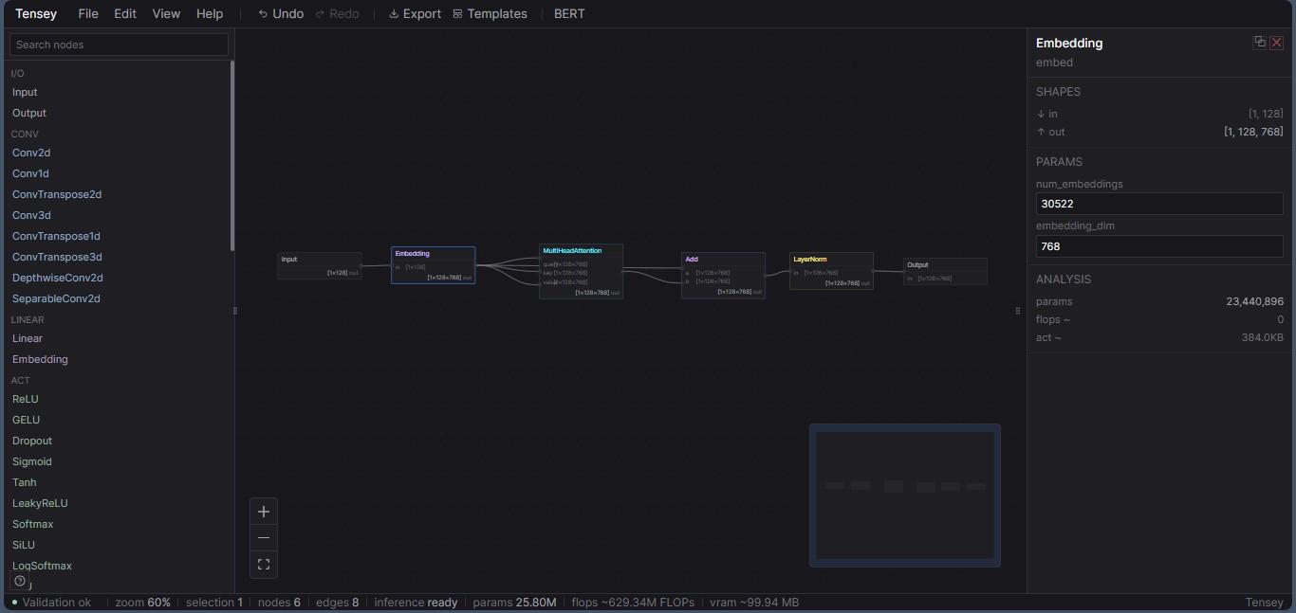Viewport: 1296px width, 613px height.
Task: Click the minimap overview thumbnail
Action: pos(905,496)
